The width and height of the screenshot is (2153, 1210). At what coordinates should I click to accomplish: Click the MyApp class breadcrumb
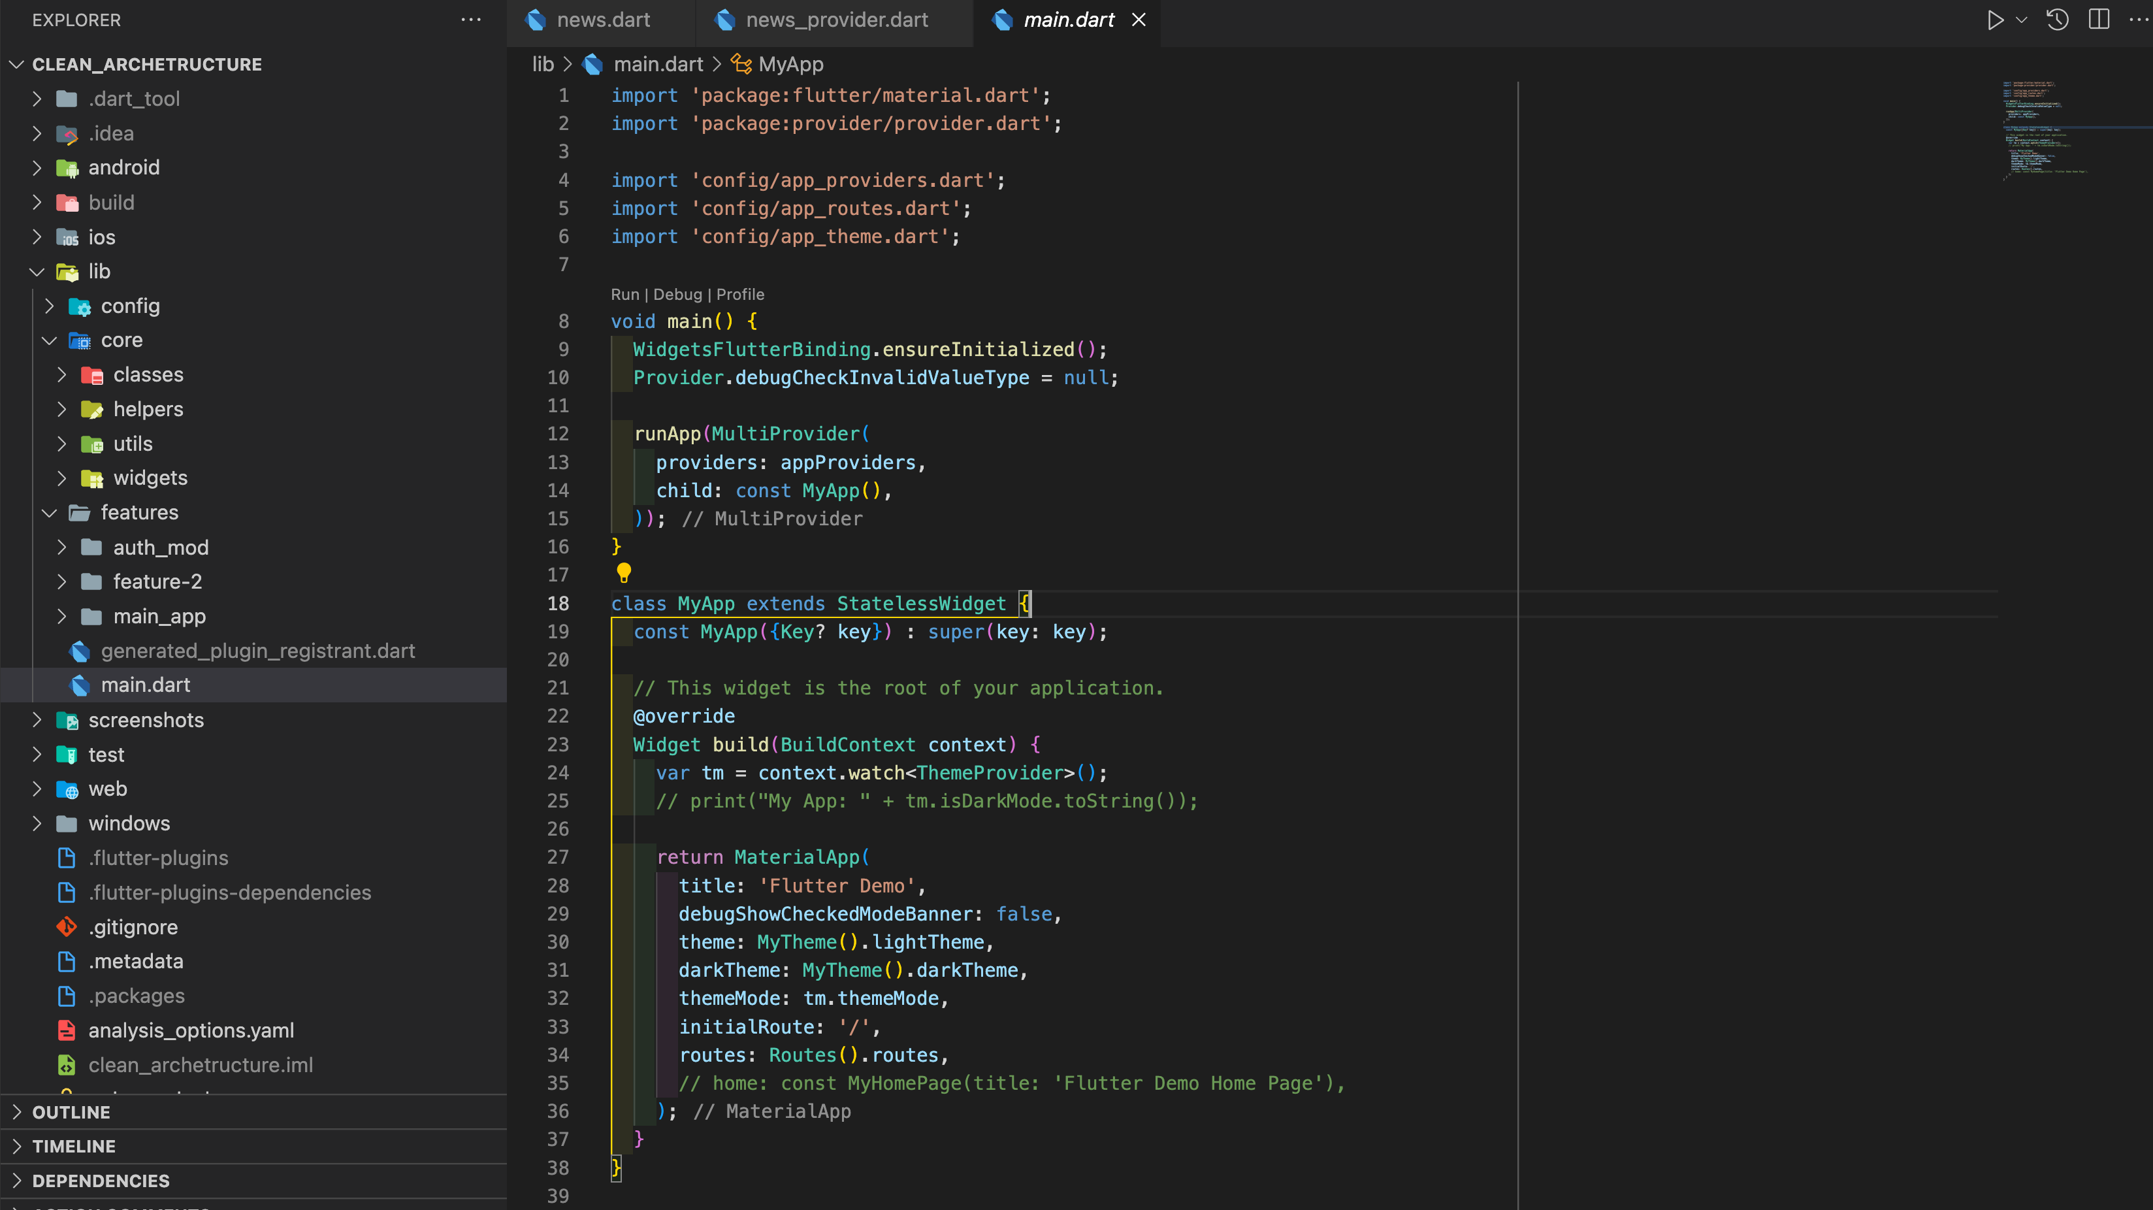[790, 65]
